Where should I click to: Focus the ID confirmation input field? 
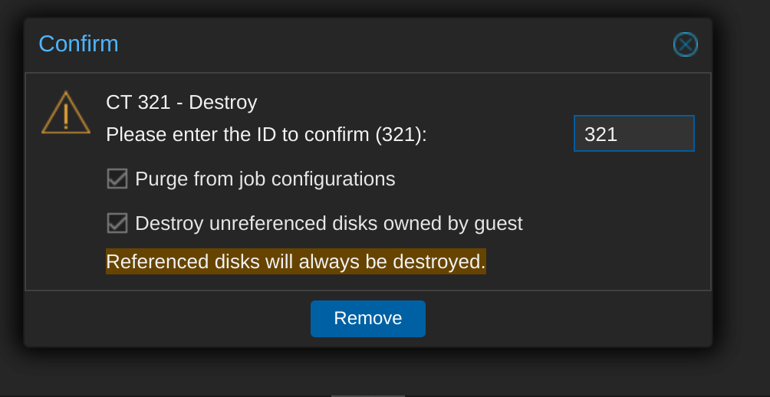pos(634,133)
